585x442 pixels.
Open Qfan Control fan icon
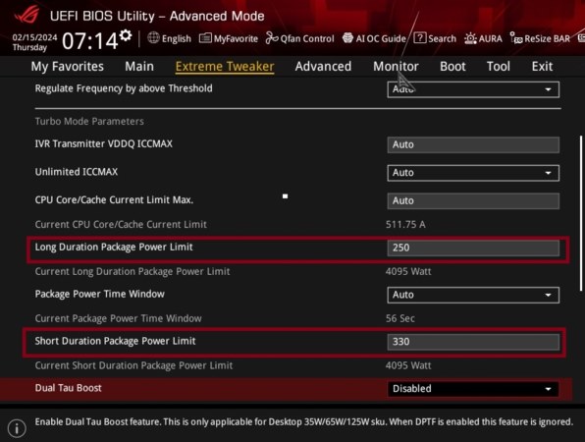coord(272,38)
